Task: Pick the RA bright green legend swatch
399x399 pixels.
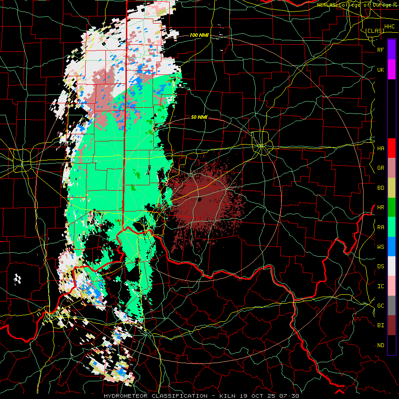Action: click(391, 227)
